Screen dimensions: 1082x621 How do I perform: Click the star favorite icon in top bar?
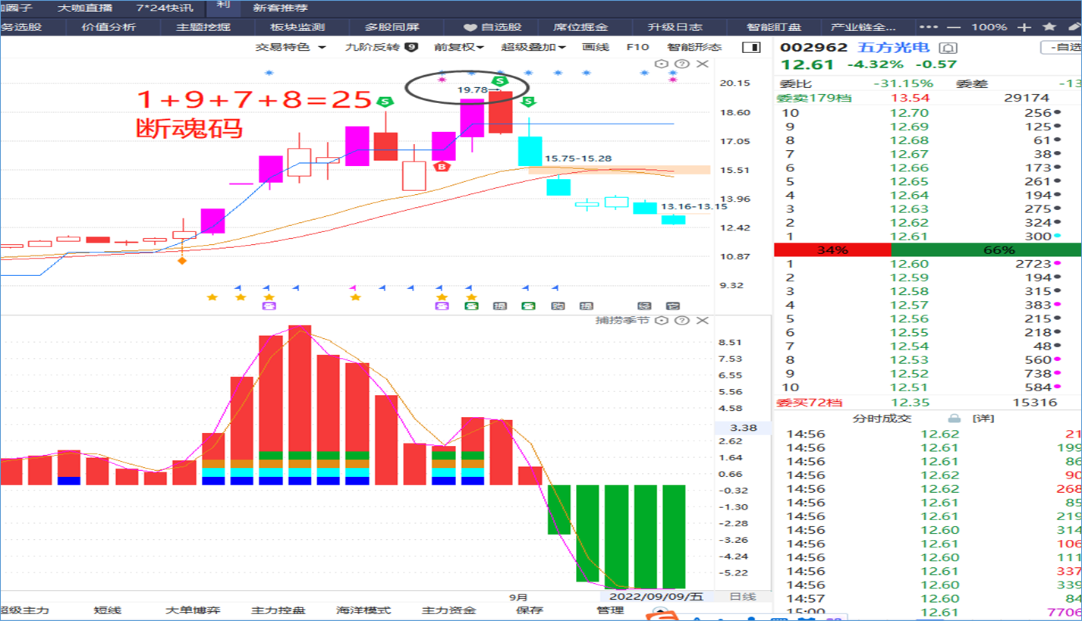click(x=1049, y=27)
